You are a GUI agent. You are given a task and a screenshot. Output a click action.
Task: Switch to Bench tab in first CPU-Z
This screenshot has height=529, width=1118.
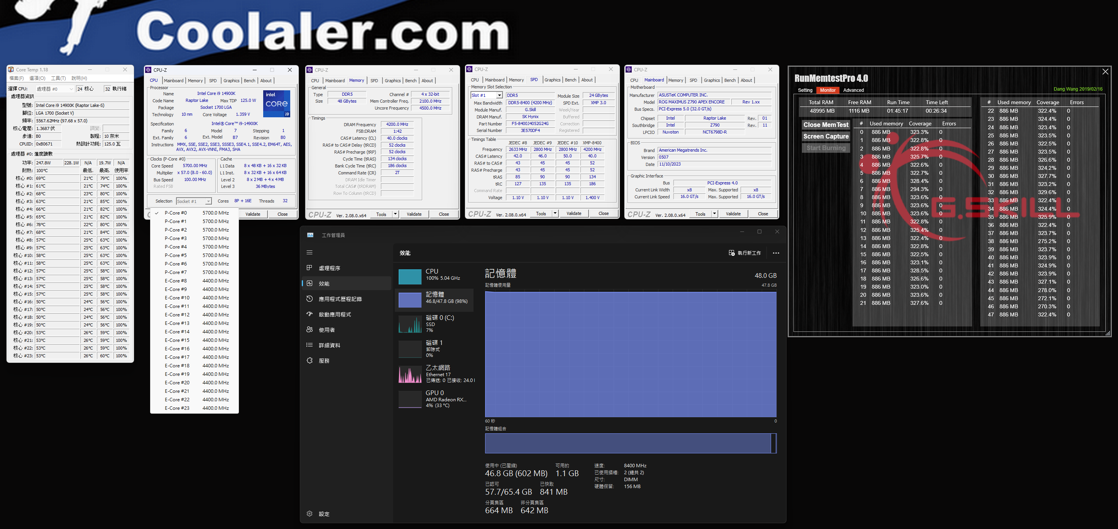[250, 81]
